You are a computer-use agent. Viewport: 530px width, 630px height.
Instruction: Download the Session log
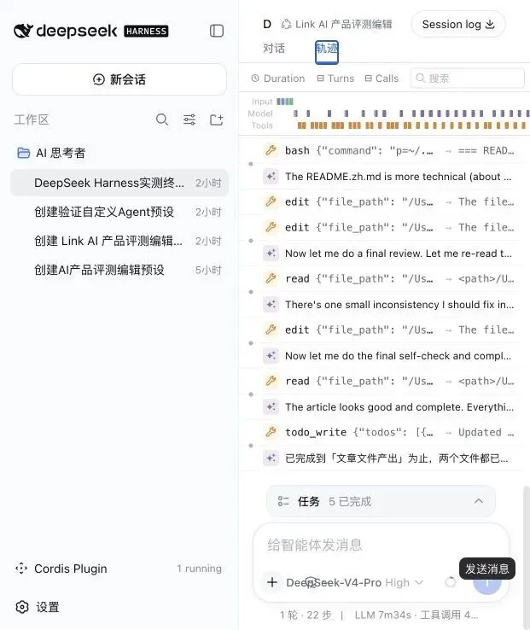click(458, 24)
